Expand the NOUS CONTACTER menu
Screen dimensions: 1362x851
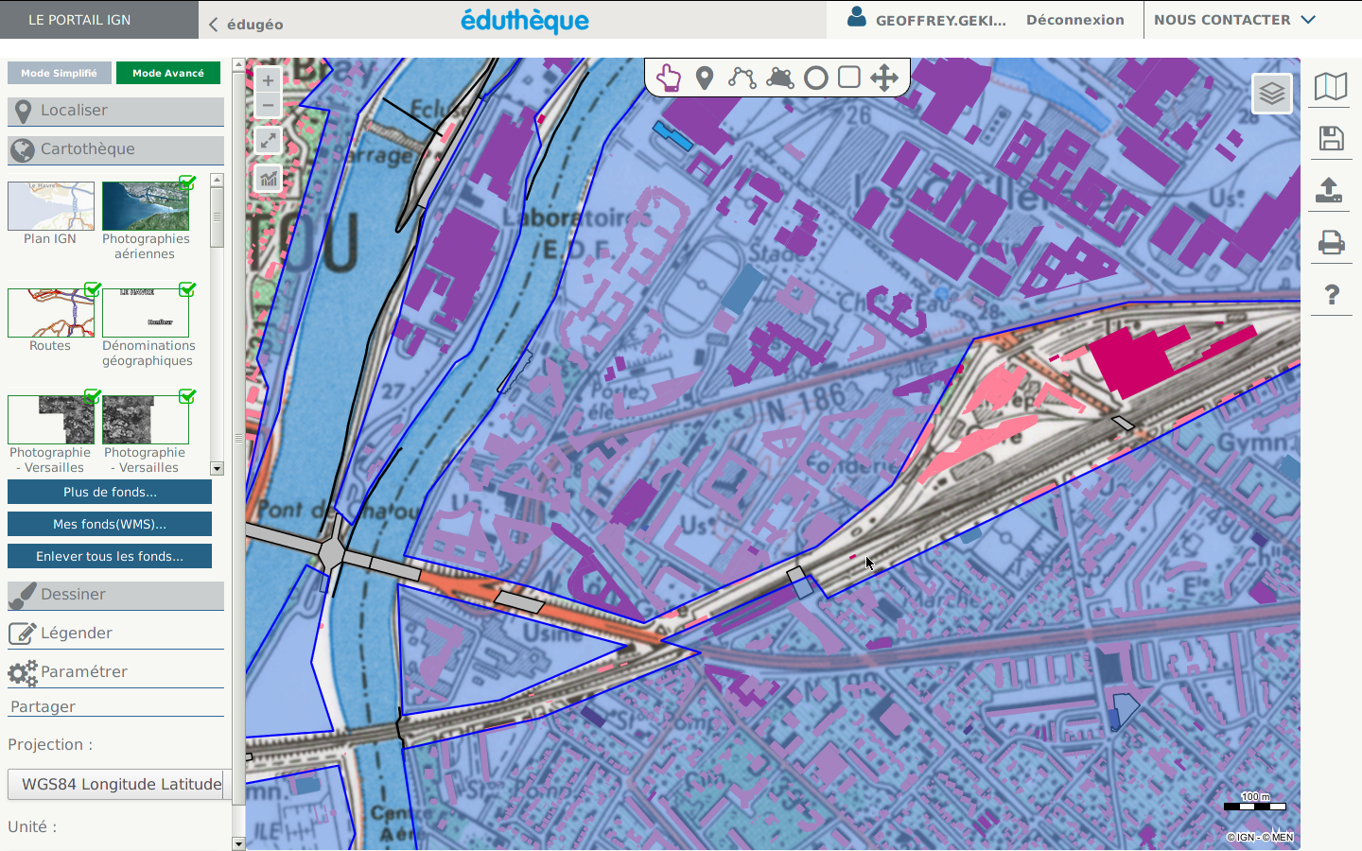coord(1234,20)
